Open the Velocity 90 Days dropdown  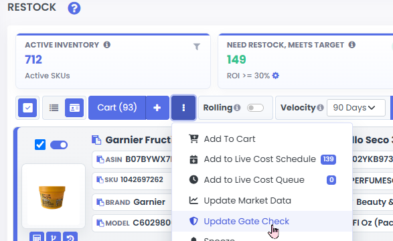pos(356,108)
